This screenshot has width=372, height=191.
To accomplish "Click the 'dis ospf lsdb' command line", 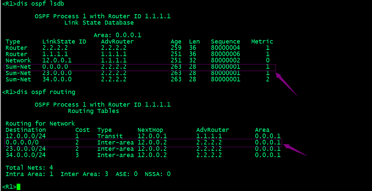I will click(33, 4).
